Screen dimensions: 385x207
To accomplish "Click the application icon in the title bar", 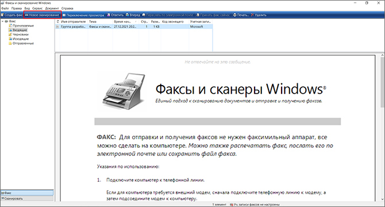I will [3, 3].
